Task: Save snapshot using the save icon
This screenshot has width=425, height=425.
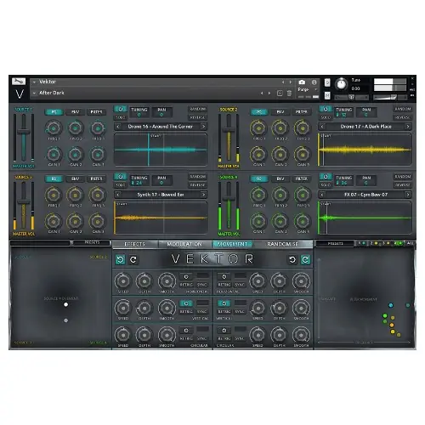Action: point(280,93)
